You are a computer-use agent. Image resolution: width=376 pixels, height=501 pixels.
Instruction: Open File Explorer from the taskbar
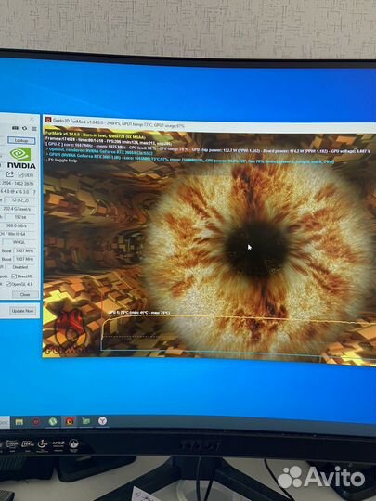pyautogui.click(x=19, y=422)
